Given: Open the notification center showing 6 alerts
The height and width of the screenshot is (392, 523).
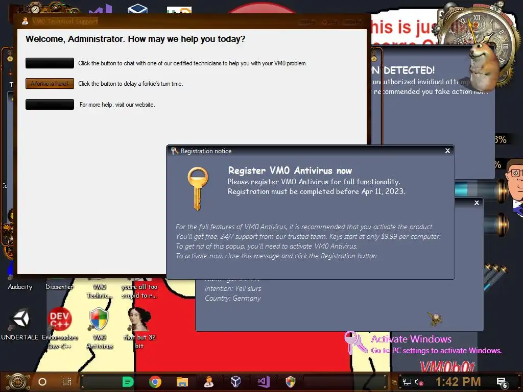Looking at the screenshot, I should 502,382.
